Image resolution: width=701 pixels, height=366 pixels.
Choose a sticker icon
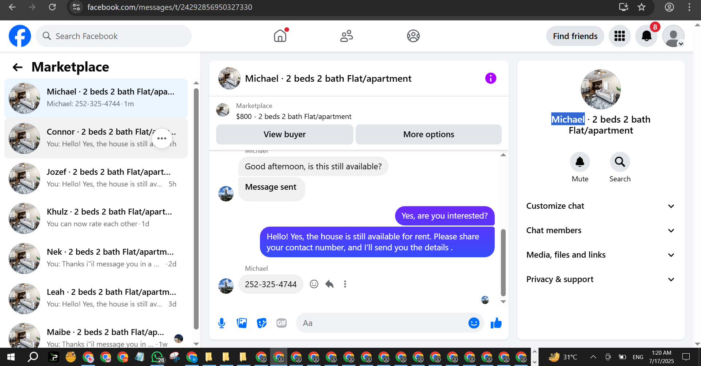[262, 323]
